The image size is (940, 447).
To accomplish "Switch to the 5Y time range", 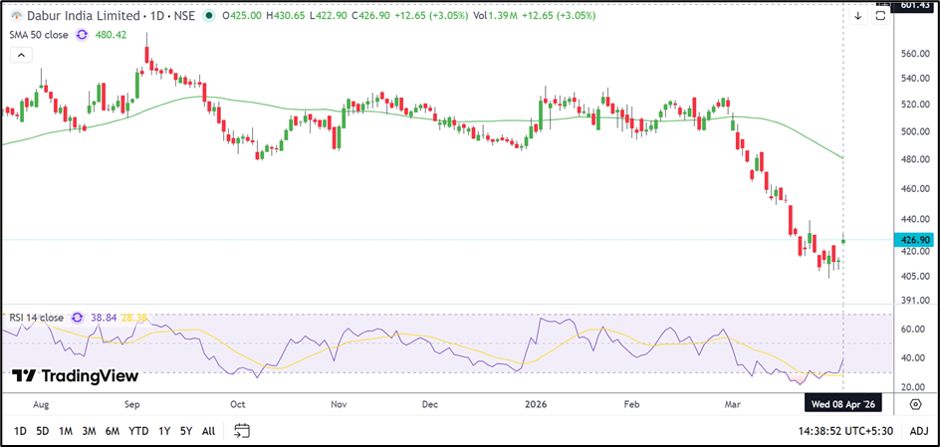I will pyautogui.click(x=185, y=431).
